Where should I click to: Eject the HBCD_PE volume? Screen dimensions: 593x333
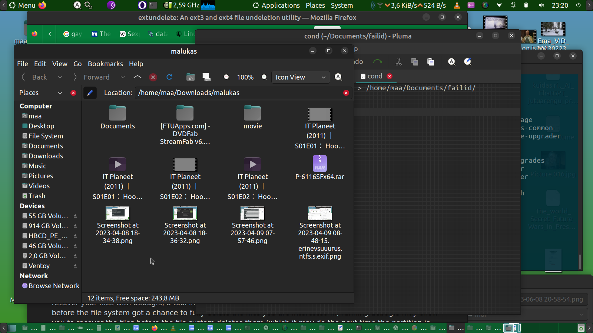75,236
